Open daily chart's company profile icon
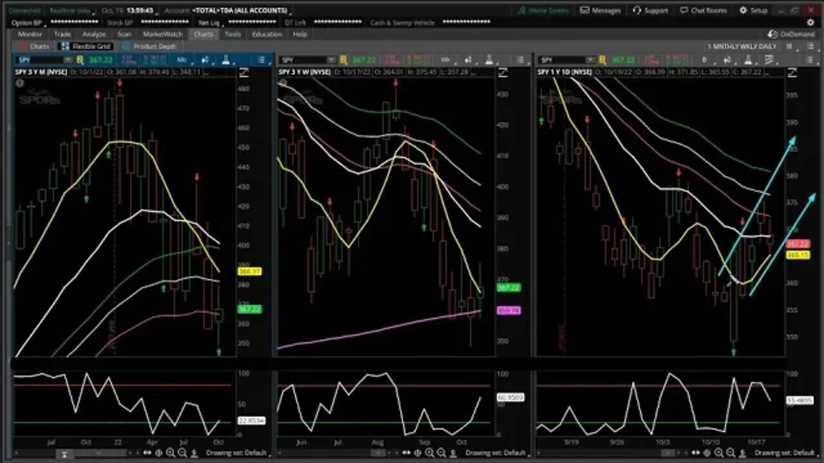 coord(602,60)
